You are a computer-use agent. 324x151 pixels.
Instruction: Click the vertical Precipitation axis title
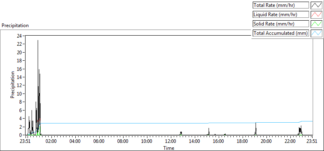[x=13, y=85]
